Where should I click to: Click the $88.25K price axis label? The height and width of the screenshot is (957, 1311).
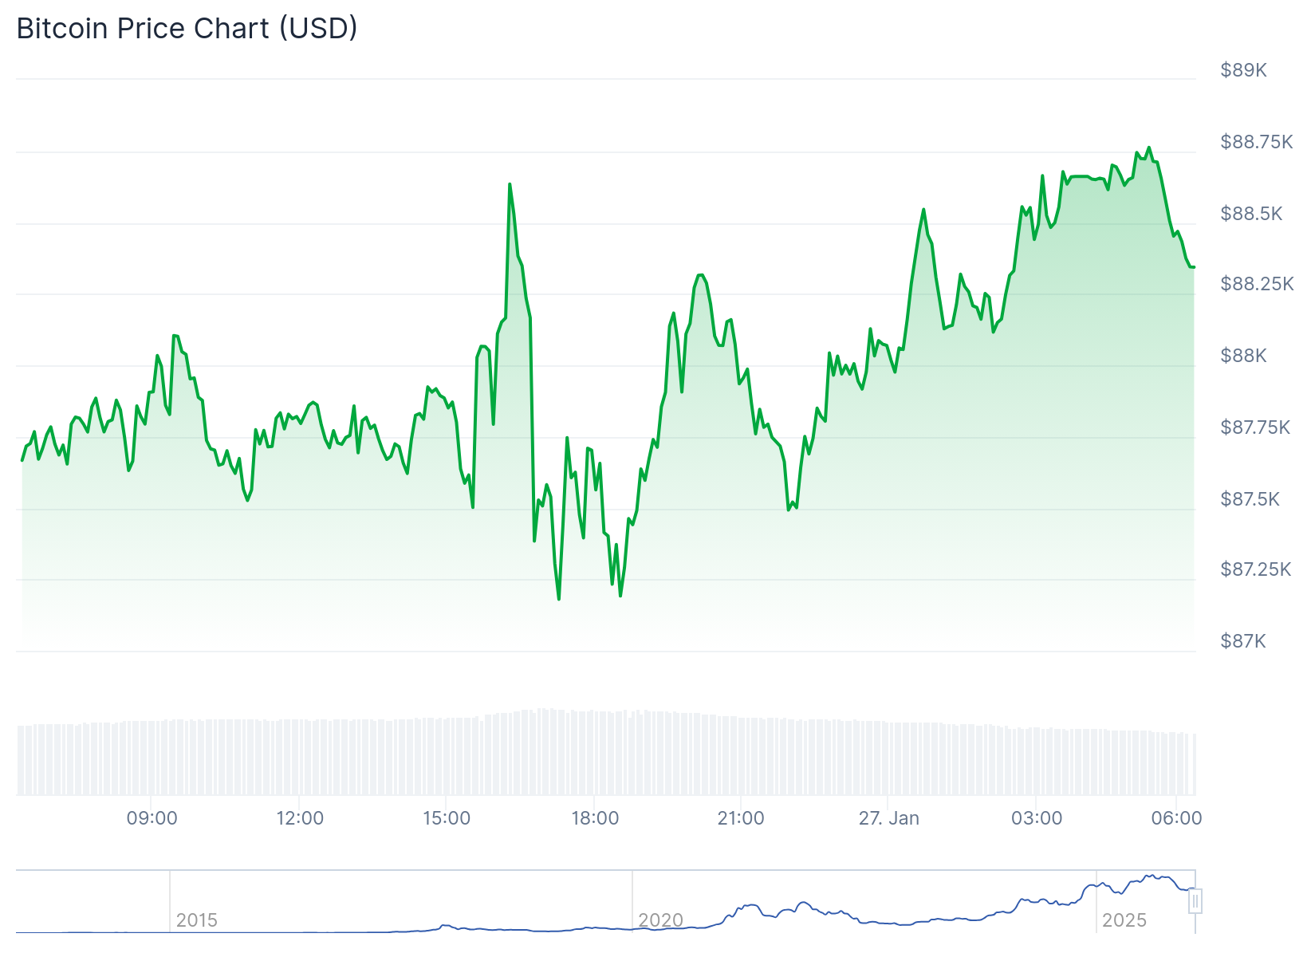tap(1257, 285)
